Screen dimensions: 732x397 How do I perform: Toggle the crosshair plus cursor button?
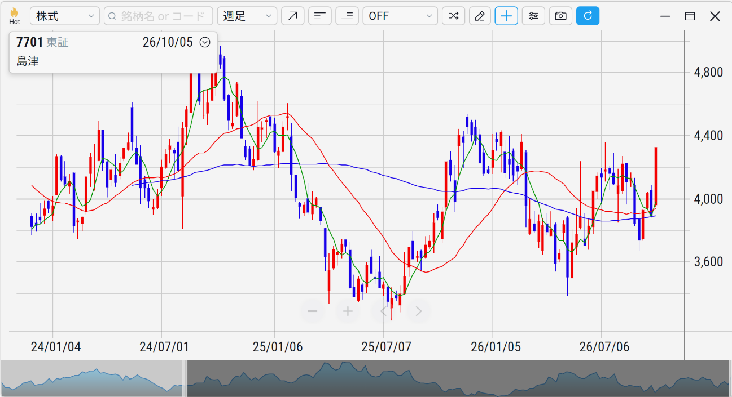tap(506, 16)
